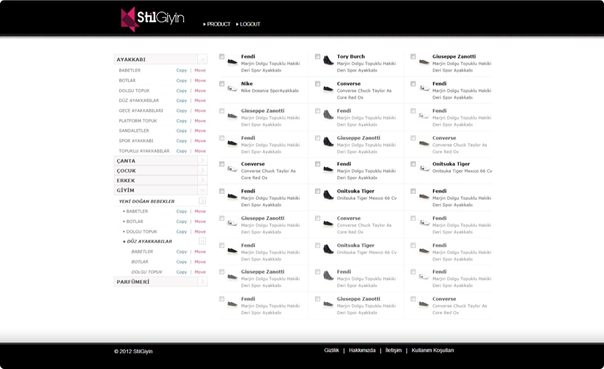Tick the Nike product checkbox
Viewport: 604px width, 369px height.
[222, 84]
